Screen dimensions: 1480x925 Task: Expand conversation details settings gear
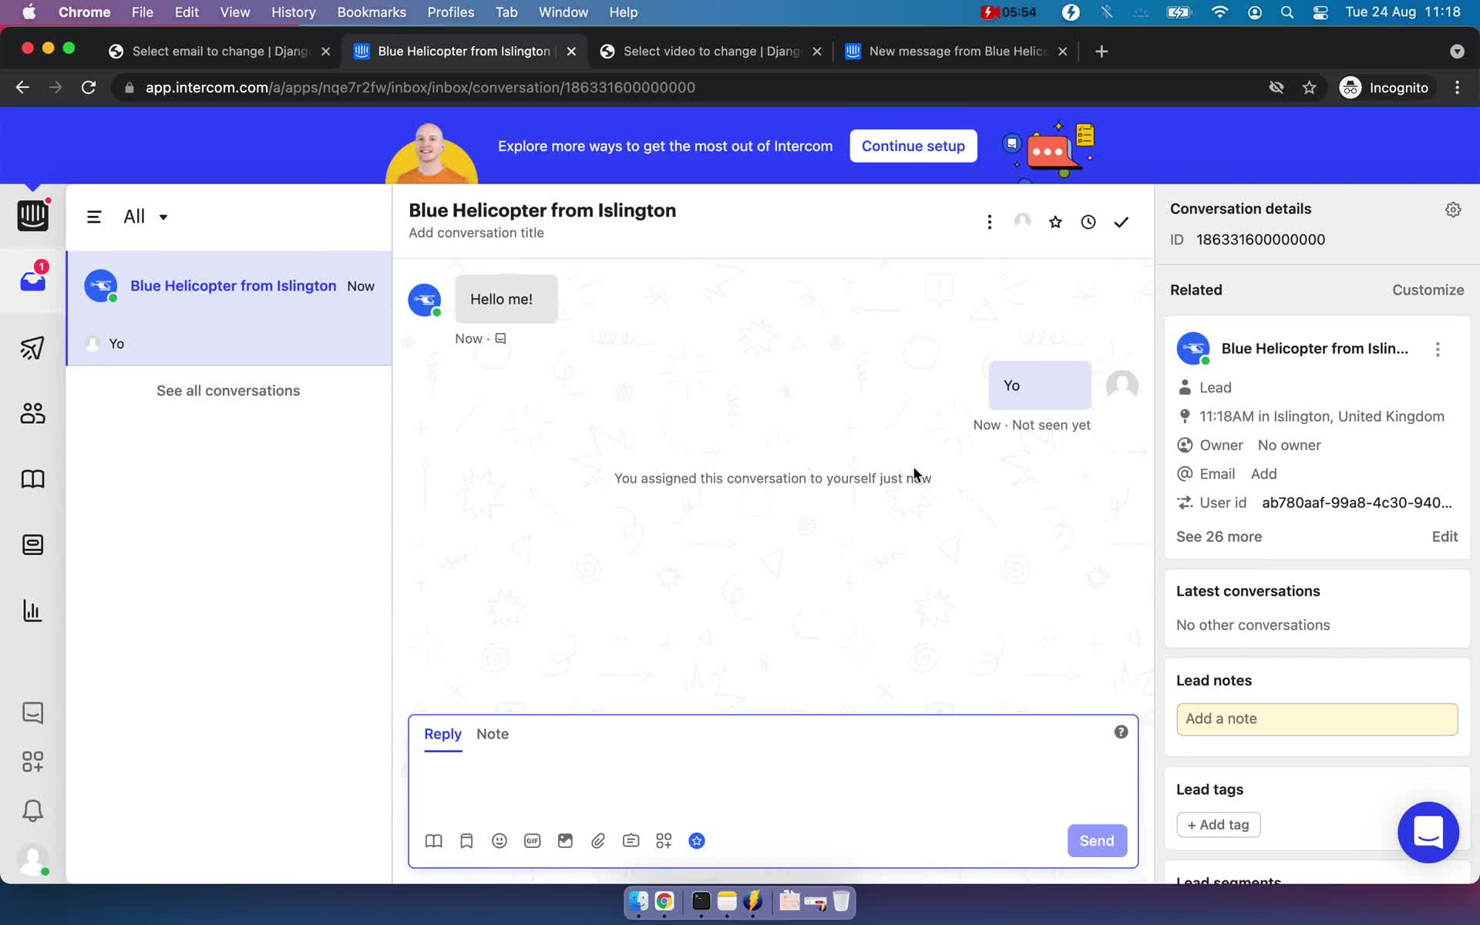(1451, 208)
